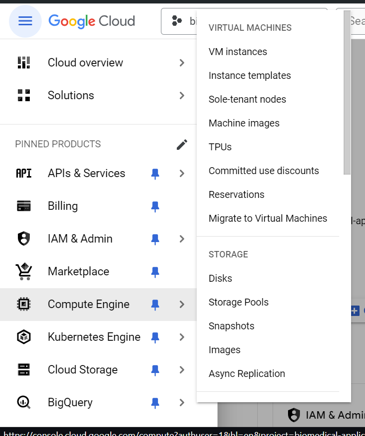Image resolution: width=365 pixels, height=436 pixels.
Task: Click the Billing card icon
Action: [x=24, y=206]
